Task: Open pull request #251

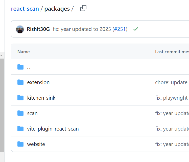Action: click(120, 29)
